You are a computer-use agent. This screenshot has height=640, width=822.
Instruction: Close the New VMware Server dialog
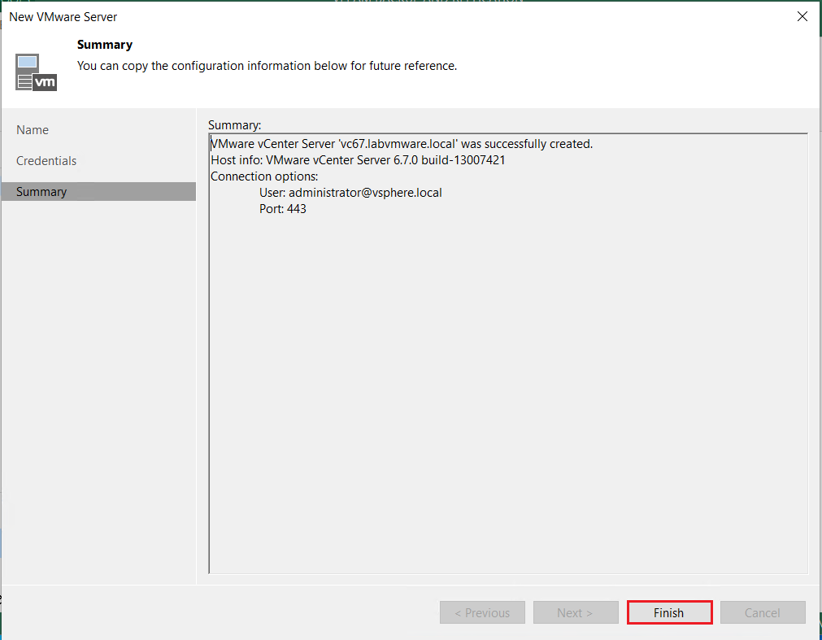[x=802, y=16]
